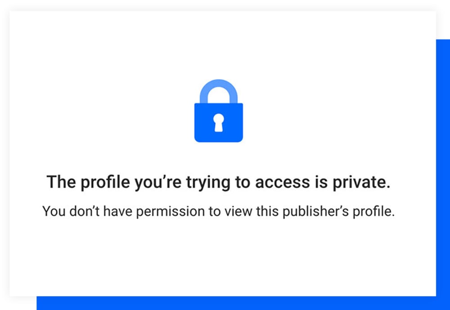Screen dimensions: 450x310
Task: Click the no-permission message below the heading
Action: click(x=218, y=211)
